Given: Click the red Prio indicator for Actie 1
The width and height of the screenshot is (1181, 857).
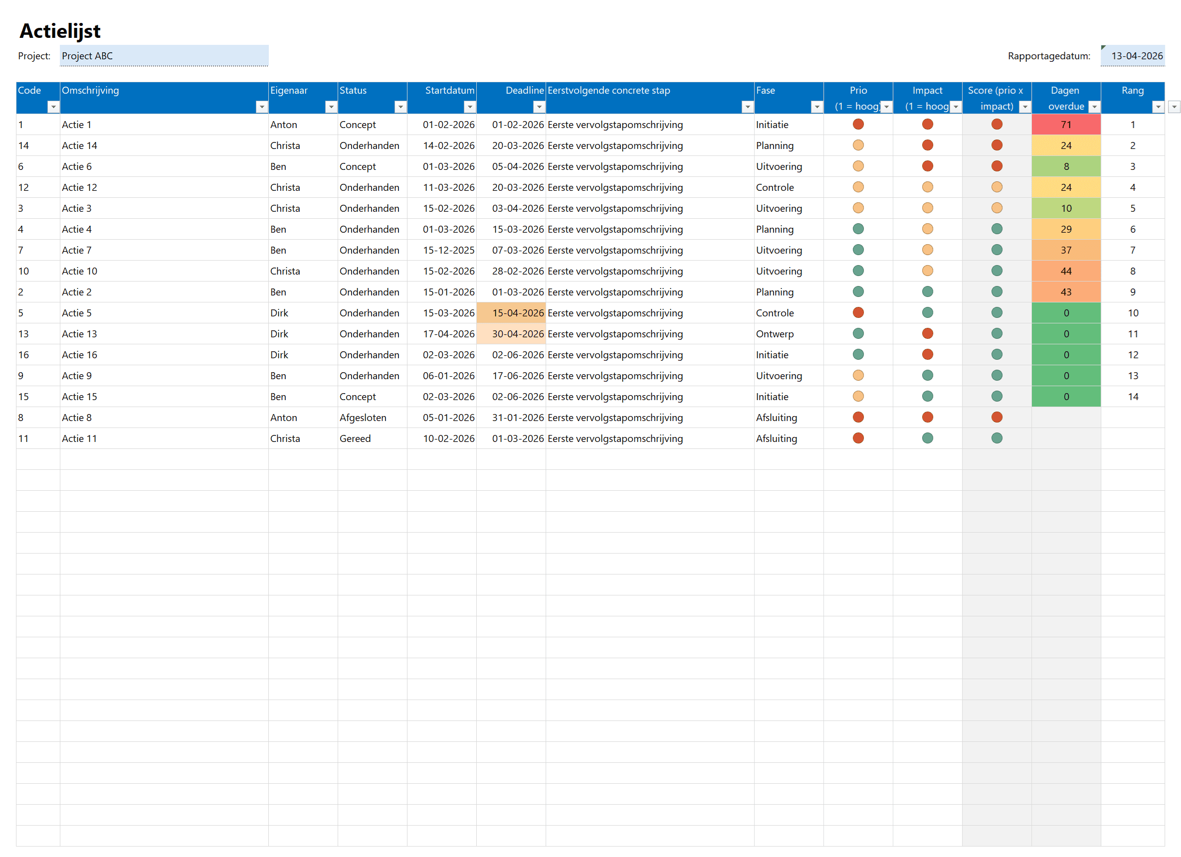Looking at the screenshot, I should 858,125.
